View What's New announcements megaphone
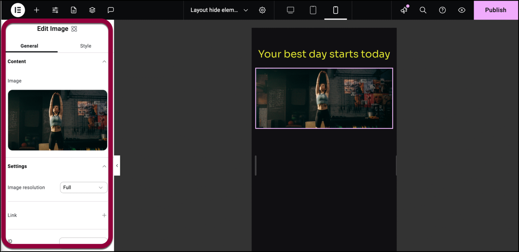This screenshot has width=519, height=252. click(403, 10)
